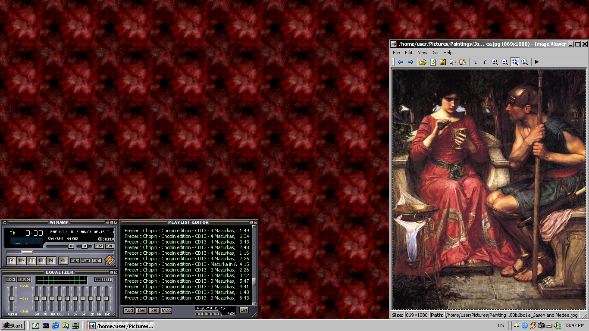Click the system tray volume speaker icon
Screen dimensions: 589x331
click(x=557, y=326)
